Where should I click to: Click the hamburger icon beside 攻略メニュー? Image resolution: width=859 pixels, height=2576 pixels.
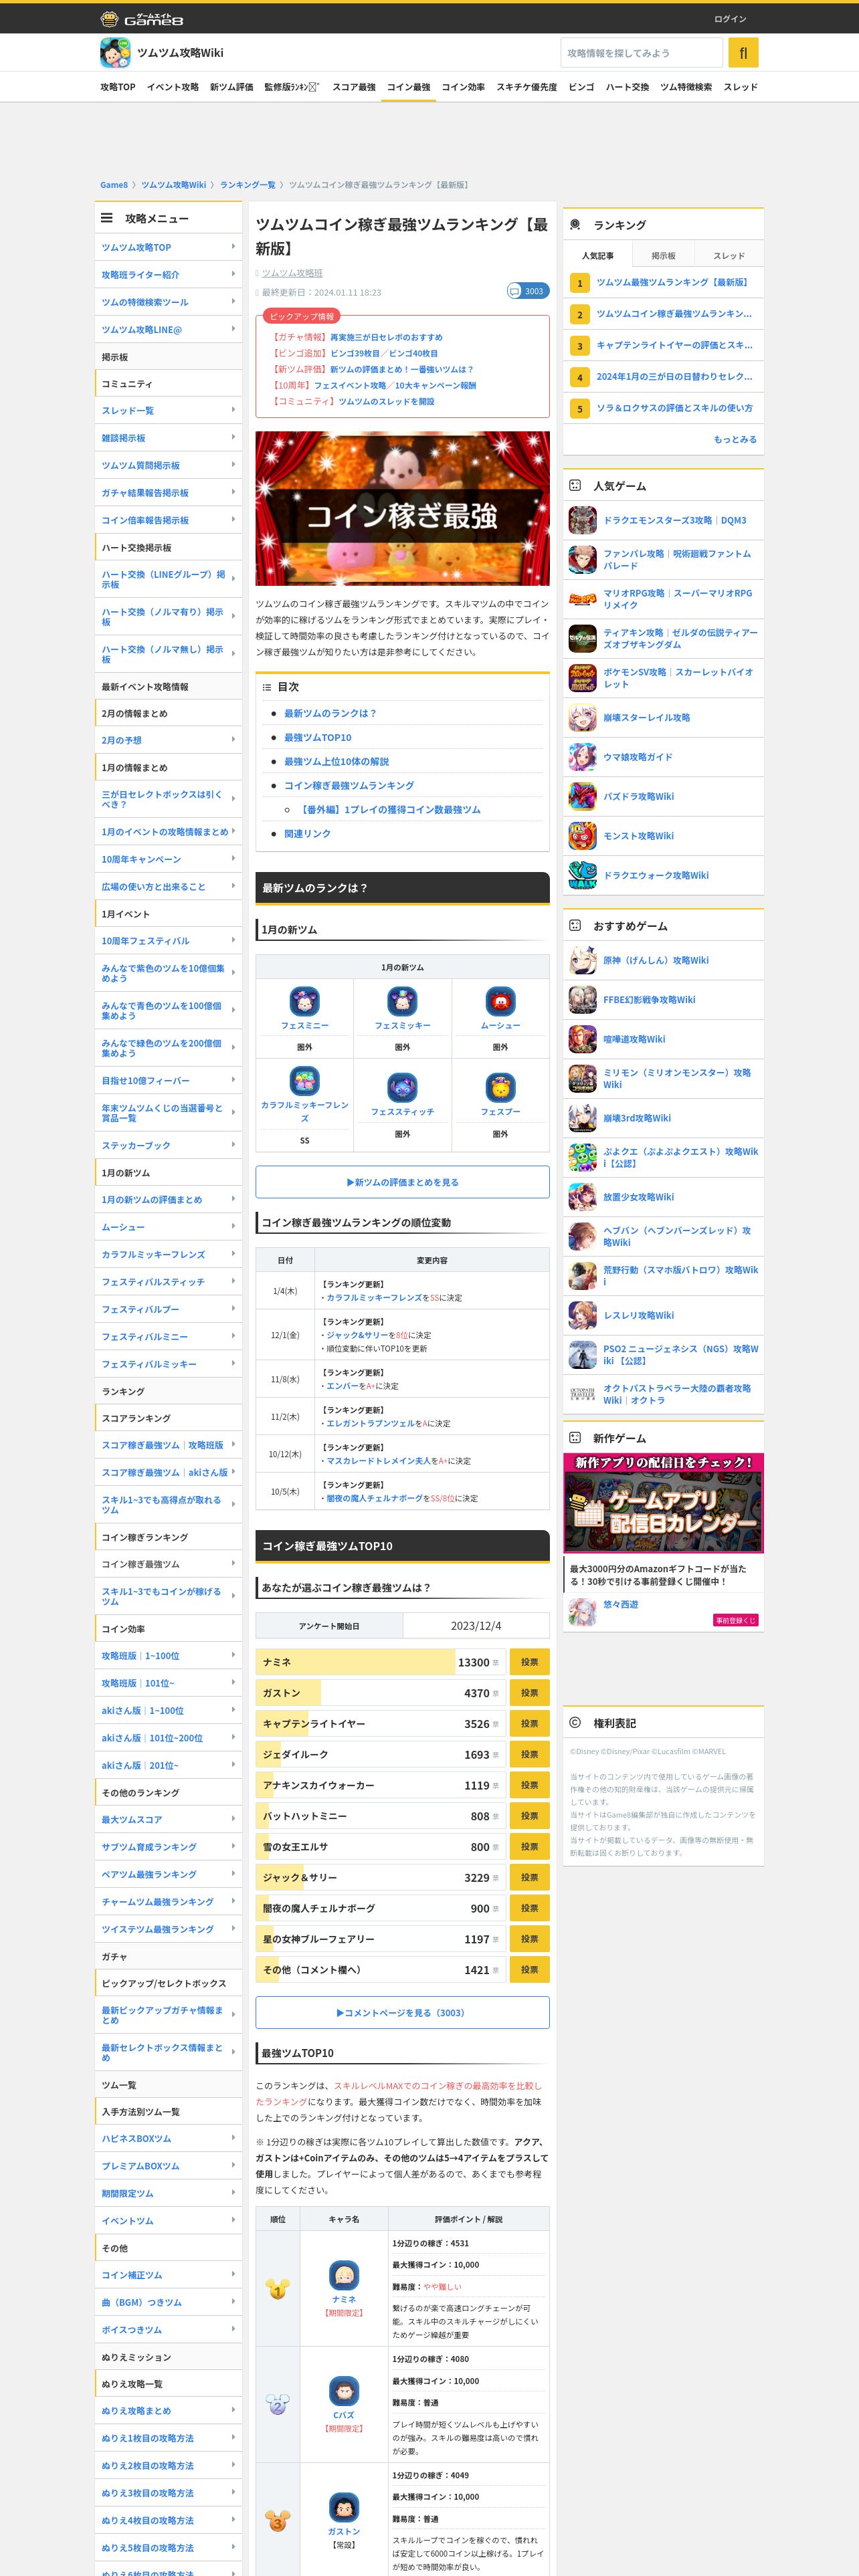[x=107, y=217]
